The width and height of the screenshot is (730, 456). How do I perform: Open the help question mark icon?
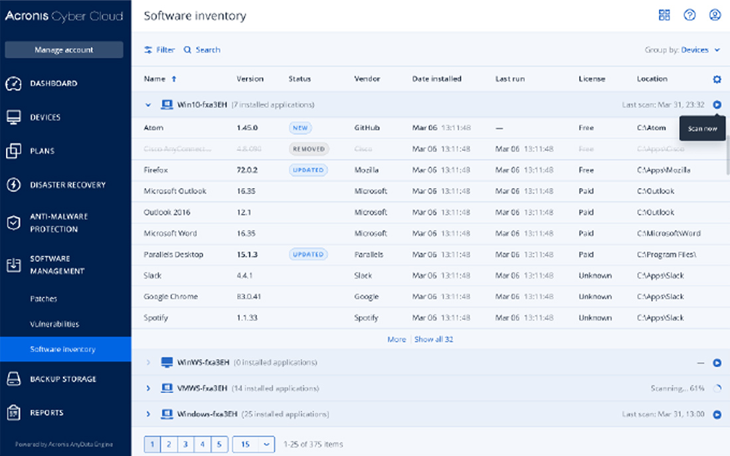[689, 15]
